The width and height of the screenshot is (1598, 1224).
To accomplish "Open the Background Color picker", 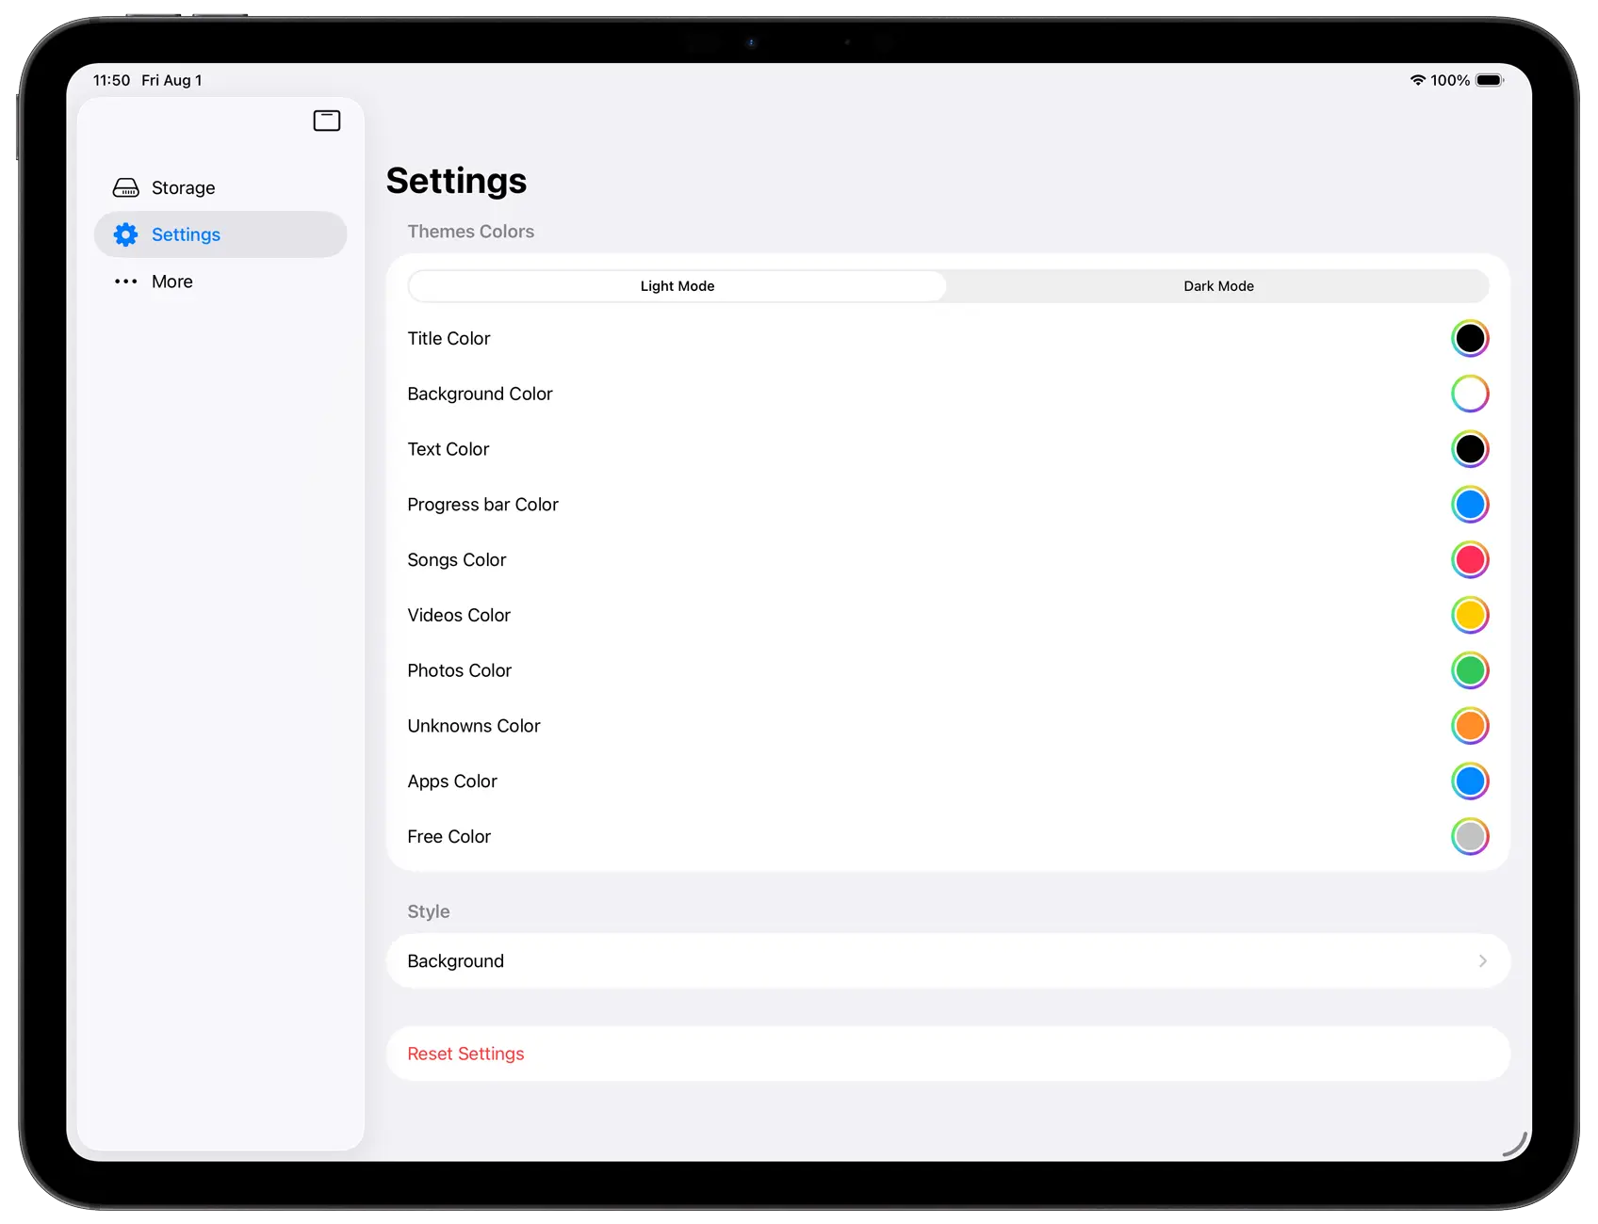I will click(x=1470, y=394).
